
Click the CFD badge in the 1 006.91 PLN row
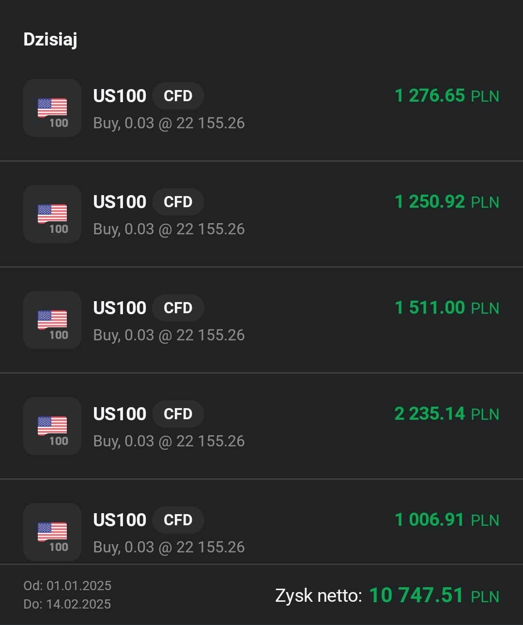(178, 520)
